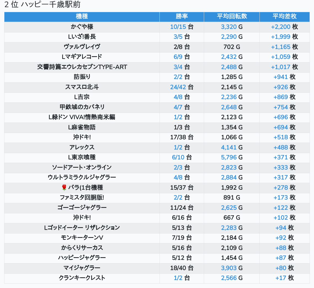Click the +1,999 枚 difference value

pos(284,37)
